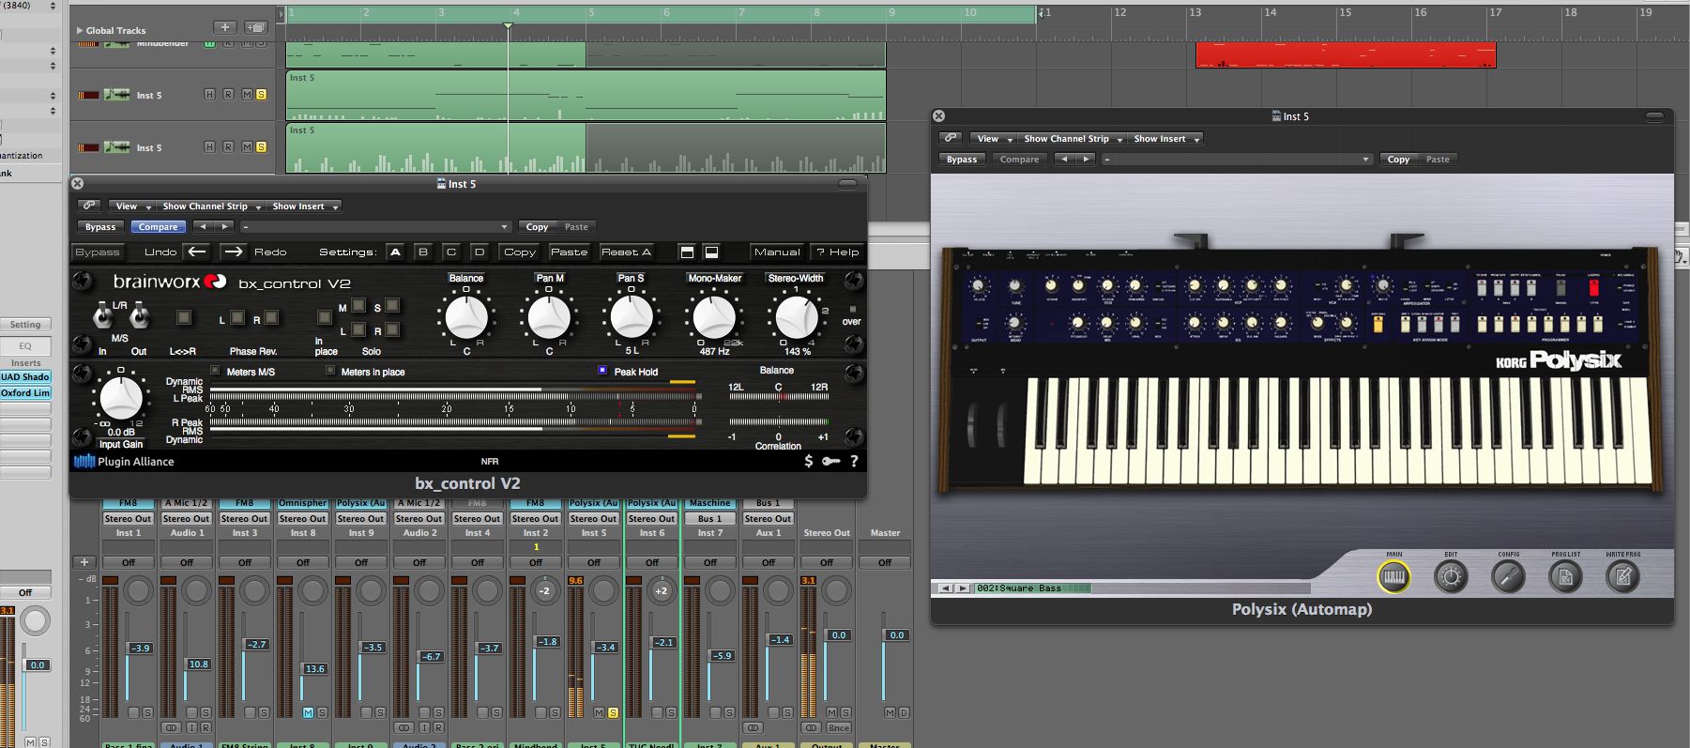Click the question mark icon beside key icon
This screenshot has width=1690, height=748.
(x=854, y=461)
